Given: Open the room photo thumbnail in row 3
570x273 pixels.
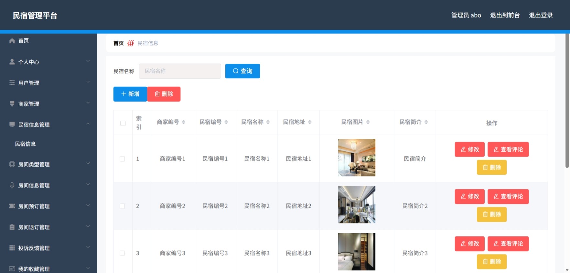Looking at the screenshot, I should [357, 252].
